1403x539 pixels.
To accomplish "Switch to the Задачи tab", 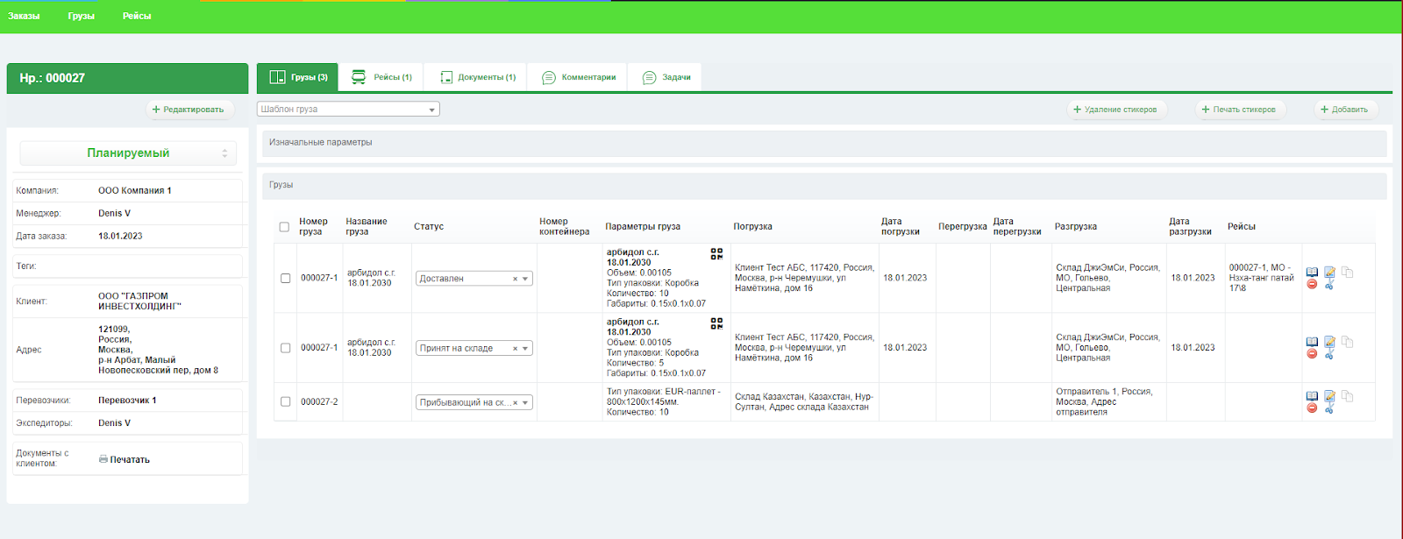I will click(x=666, y=77).
